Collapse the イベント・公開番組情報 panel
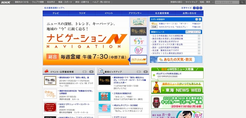The image size is (246, 118). tap(91, 72)
